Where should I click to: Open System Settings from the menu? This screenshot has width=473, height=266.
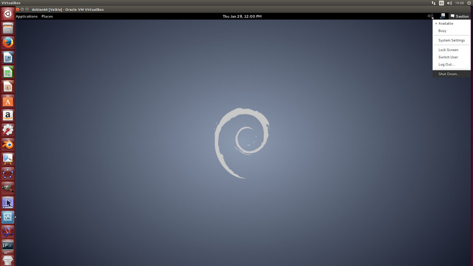pos(451,40)
